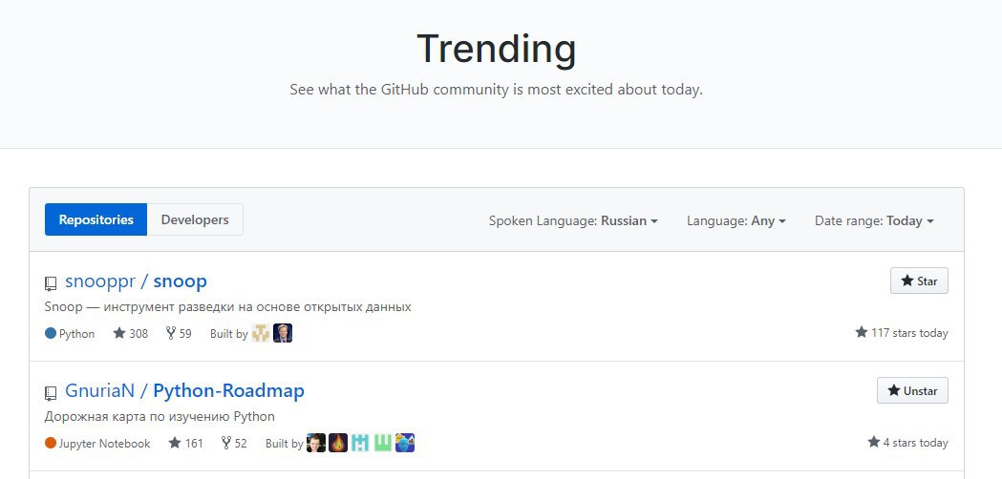Open stargazers count 161 for Python-Roadmap
1002x479 pixels.
(x=185, y=444)
